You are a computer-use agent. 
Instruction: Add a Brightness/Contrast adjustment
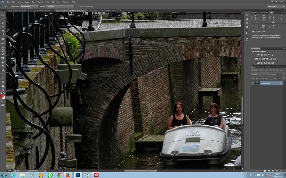[x=258, y=55]
